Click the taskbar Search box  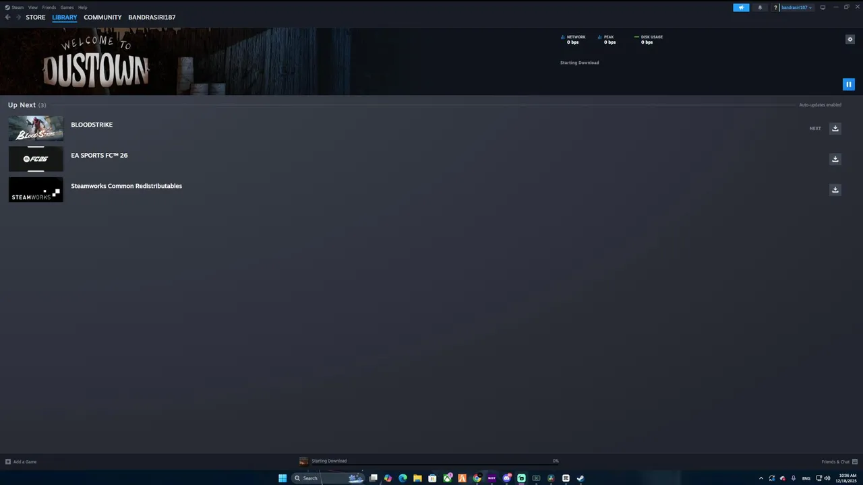[328, 478]
